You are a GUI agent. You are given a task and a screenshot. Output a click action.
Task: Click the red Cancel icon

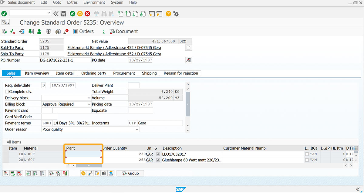pos(87,13)
